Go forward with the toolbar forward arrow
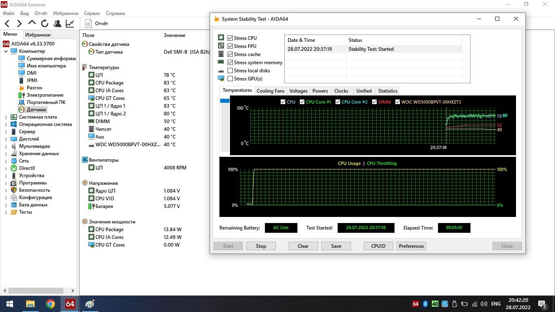Image resolution: width=555 pixels, height=312 pixels. tap(19, 24)
